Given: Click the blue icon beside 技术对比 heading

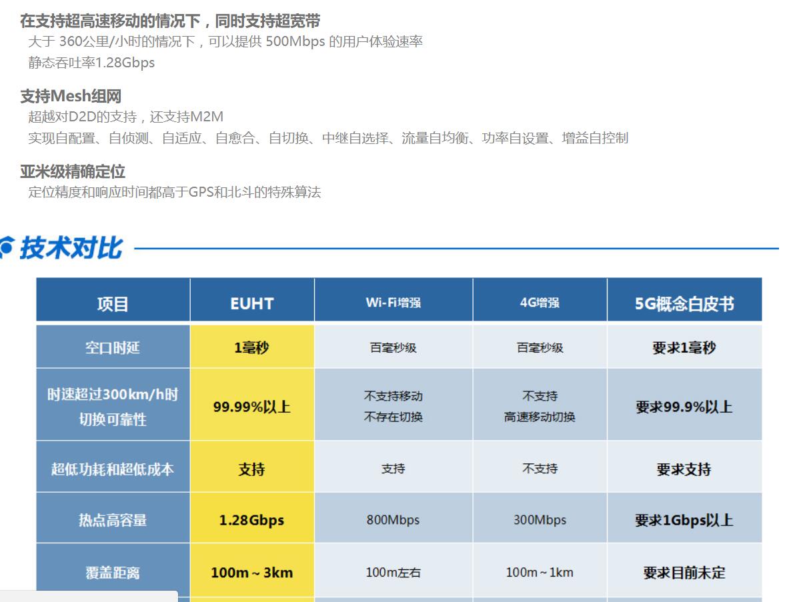Looking at the screenshot, I should (5, 247).
